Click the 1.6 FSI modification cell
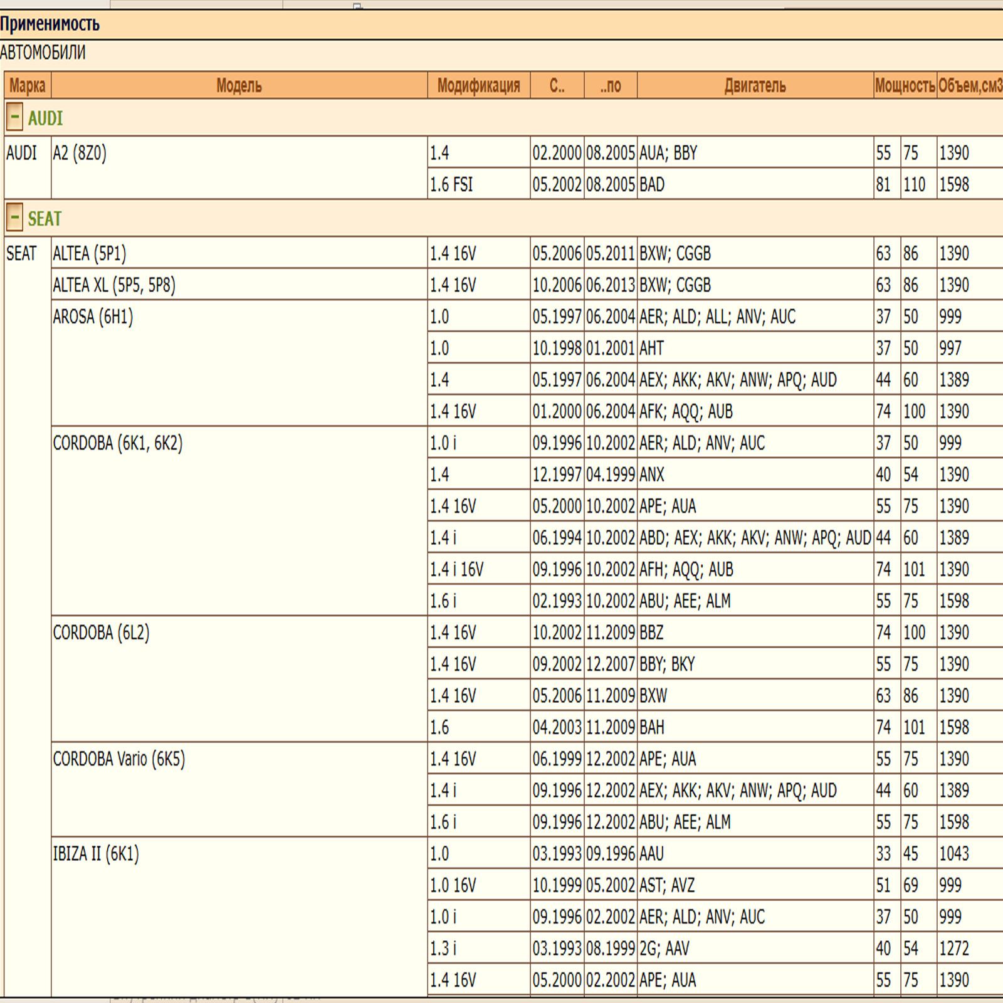Image resolution: width=1003 pixels, height=1003 pixels. coord(451,185)
